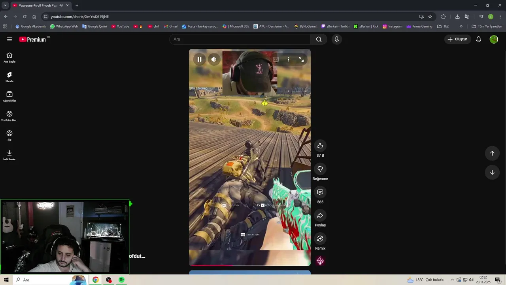Open Chrome downloads icon

pos(457,17)
